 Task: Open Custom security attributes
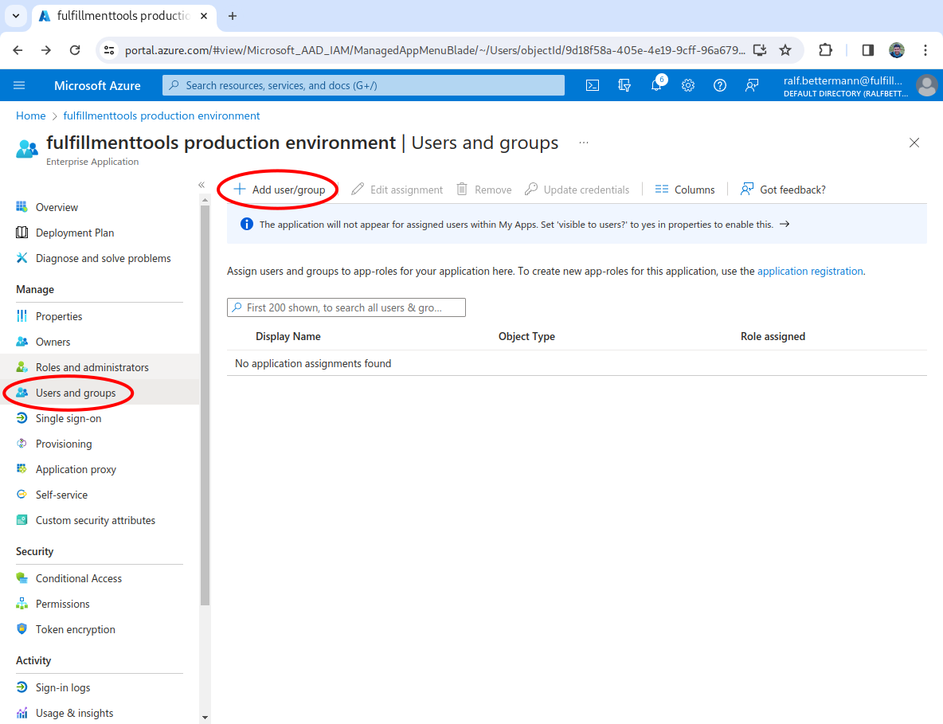coord(95,520)
